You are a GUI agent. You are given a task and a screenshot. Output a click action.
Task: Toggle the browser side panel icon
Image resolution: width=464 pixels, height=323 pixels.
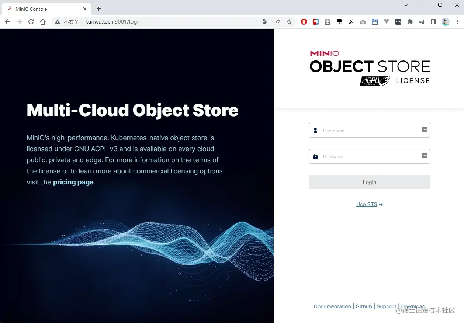434,22
